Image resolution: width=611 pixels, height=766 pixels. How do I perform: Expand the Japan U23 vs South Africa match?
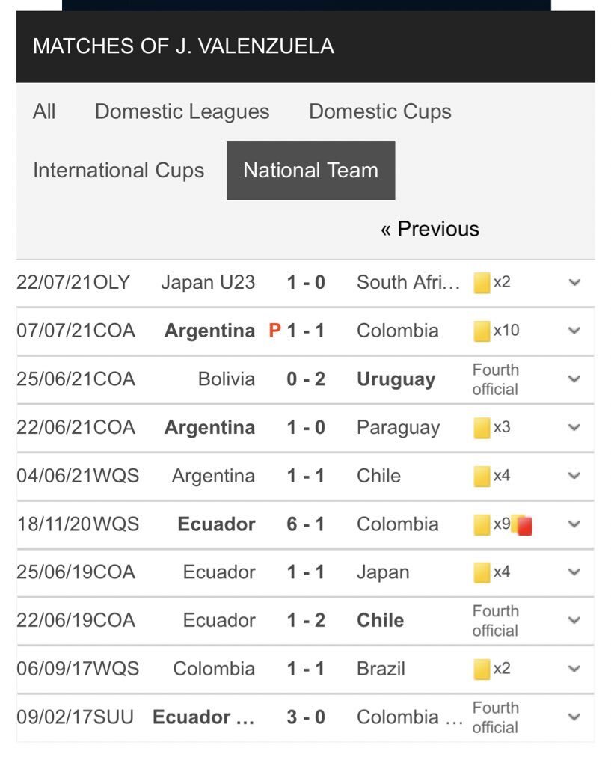tap(574, 283)
